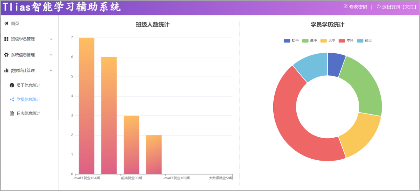Select 日志信息统计 in the sidebar

coord(29,113)
